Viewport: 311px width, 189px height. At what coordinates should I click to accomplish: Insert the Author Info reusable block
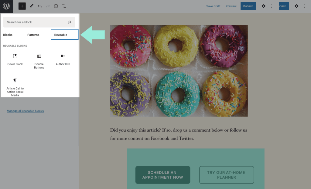click(x=63, y=59)
